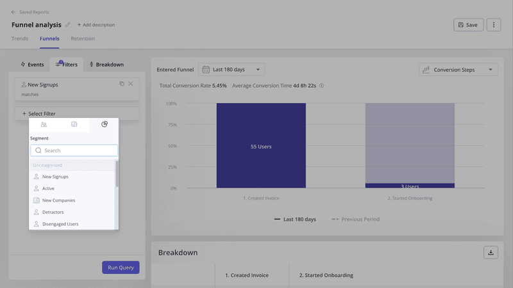Open the Events panel tab
Image resolution: width=513 pixels, height=288 pixels.
point(32,65)
